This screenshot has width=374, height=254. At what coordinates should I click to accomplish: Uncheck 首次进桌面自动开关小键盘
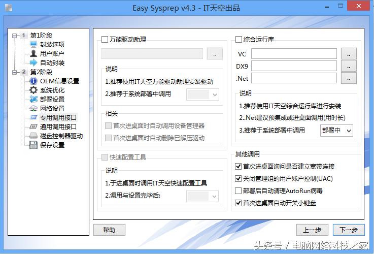pos(239,203)
